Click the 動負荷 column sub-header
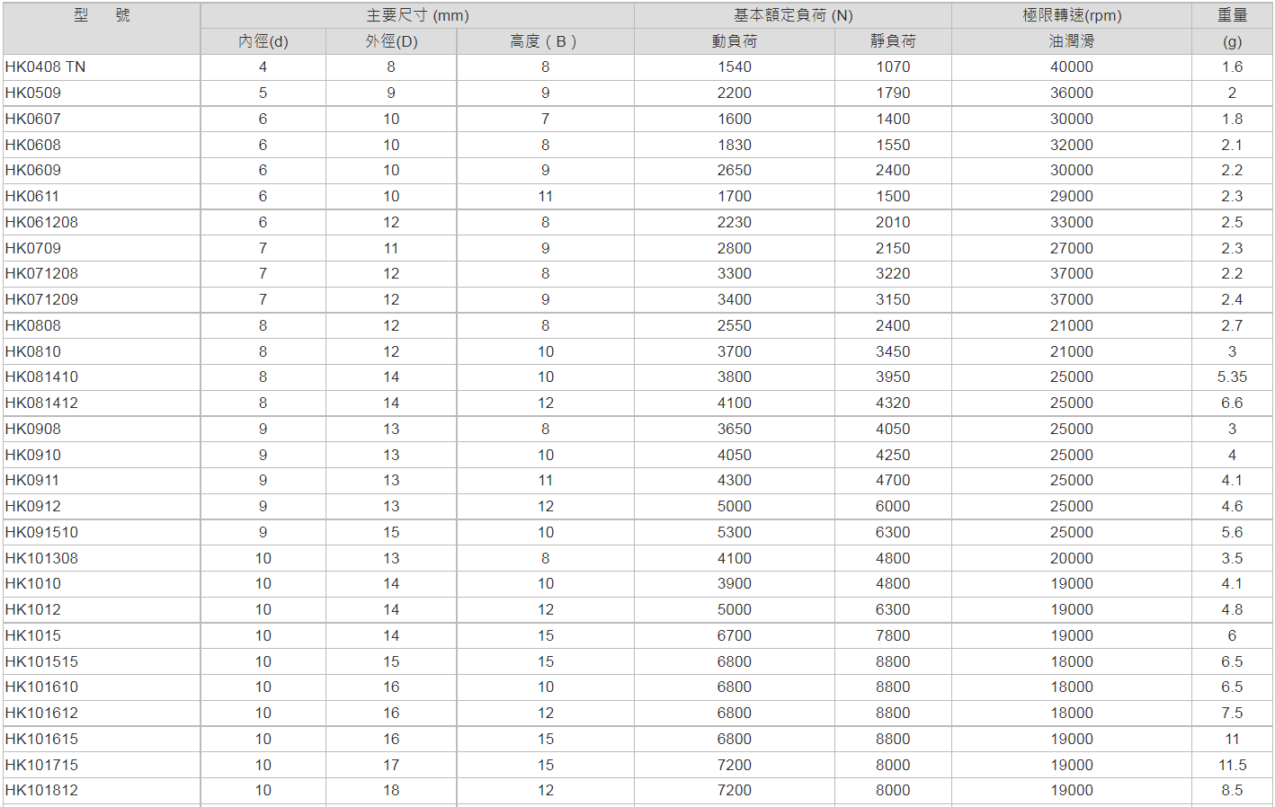The height and width of the screenshot is (807, 1275). coord(734,41)
